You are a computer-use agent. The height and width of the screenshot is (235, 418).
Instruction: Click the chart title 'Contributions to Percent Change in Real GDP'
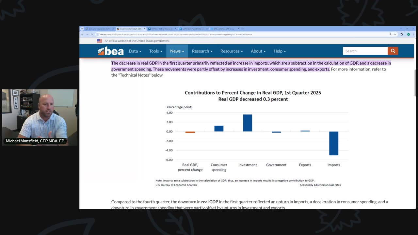point(253,93)
